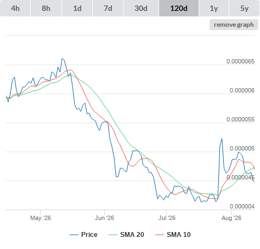Click the blue Price legend line marker
Viewport: 260px width, 249px height.
tap(74, 235)
